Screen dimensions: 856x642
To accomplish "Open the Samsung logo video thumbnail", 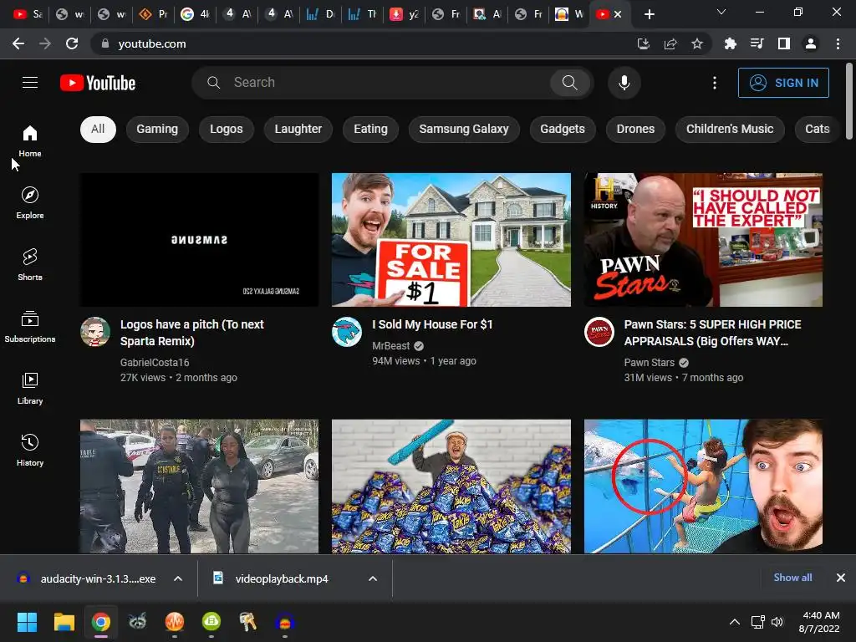I will (199, 240).
